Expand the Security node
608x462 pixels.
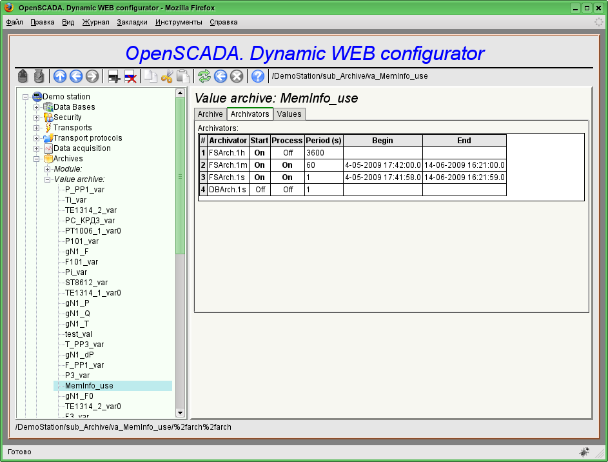37,117
